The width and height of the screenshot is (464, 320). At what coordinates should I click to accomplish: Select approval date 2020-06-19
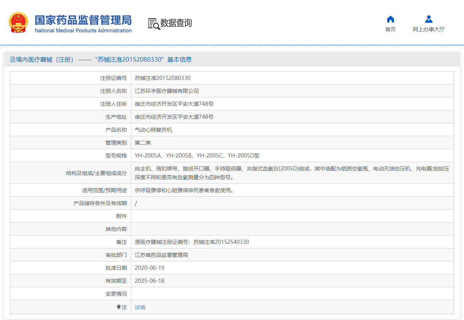point(150,268)
